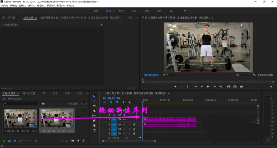
Task: Select the Ripple Edit tool
Action: [94, 106]
